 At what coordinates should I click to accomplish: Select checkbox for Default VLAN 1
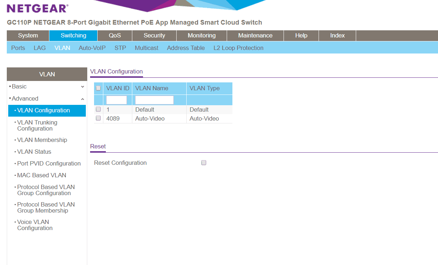98,109
